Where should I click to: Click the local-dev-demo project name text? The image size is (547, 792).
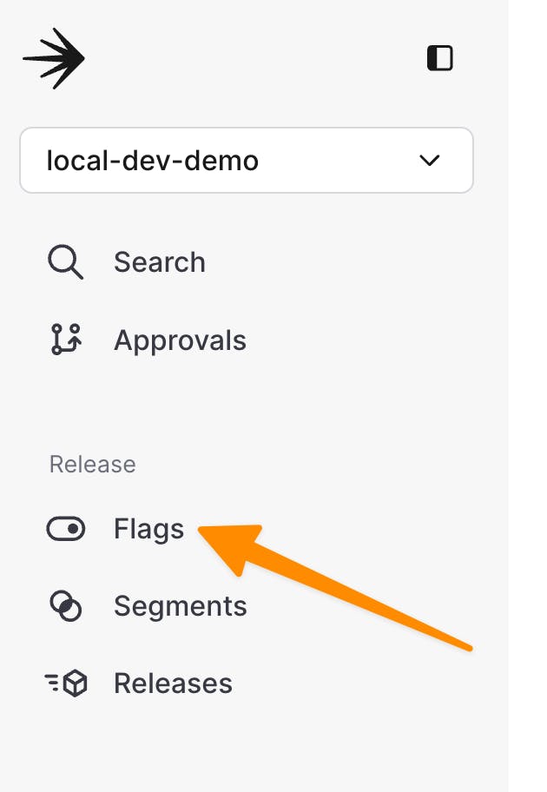point(153,161)
